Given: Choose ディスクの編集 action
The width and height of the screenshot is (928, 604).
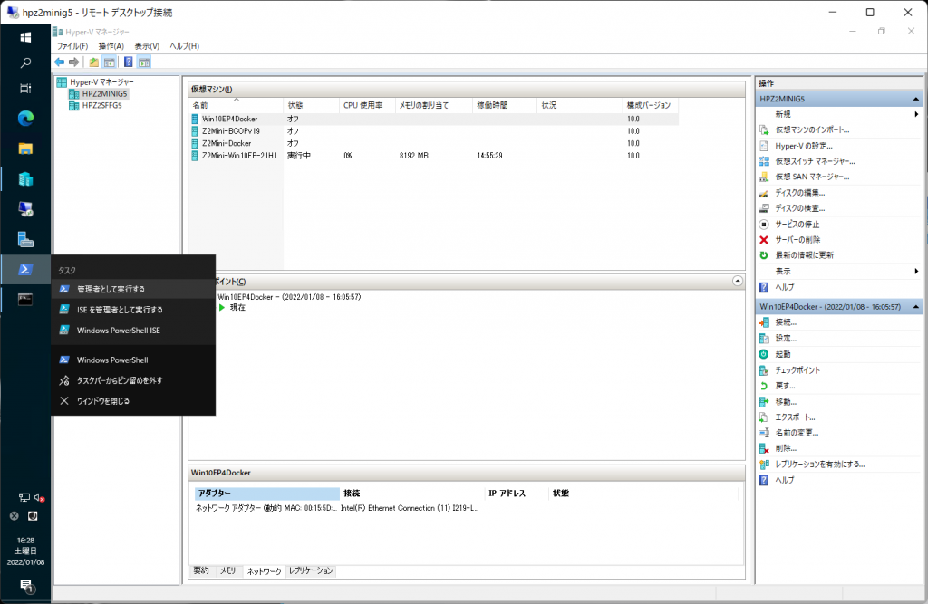Looking at the screenshot, I should [x=799, y=192].
